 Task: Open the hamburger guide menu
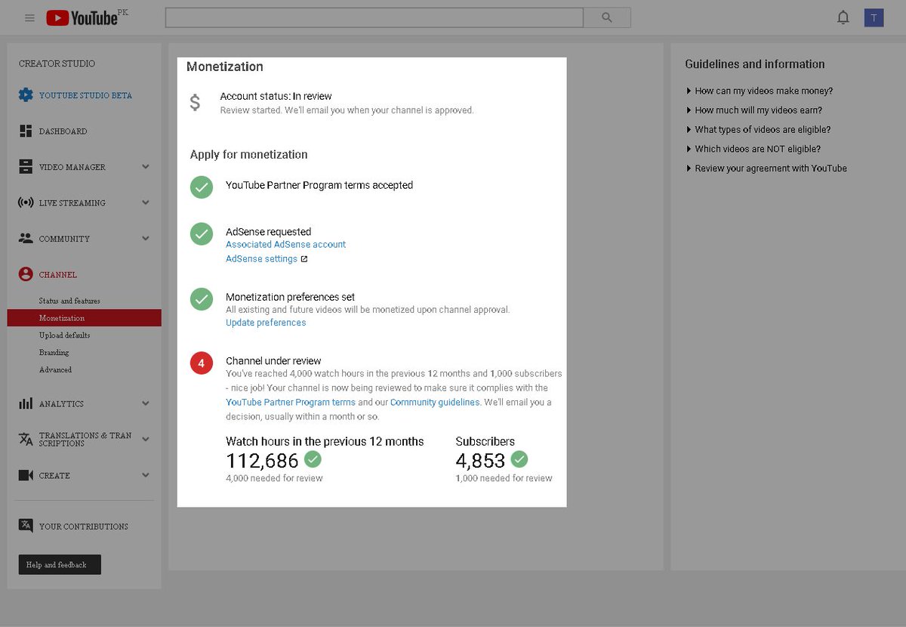tap(29, 18)
